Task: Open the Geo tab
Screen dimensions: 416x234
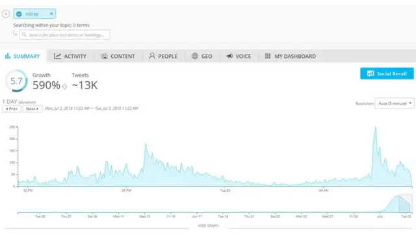Action: (202, 57)
